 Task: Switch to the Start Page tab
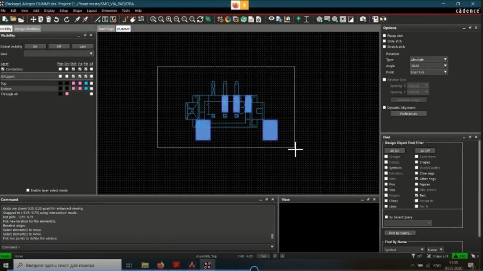point(105,28)
